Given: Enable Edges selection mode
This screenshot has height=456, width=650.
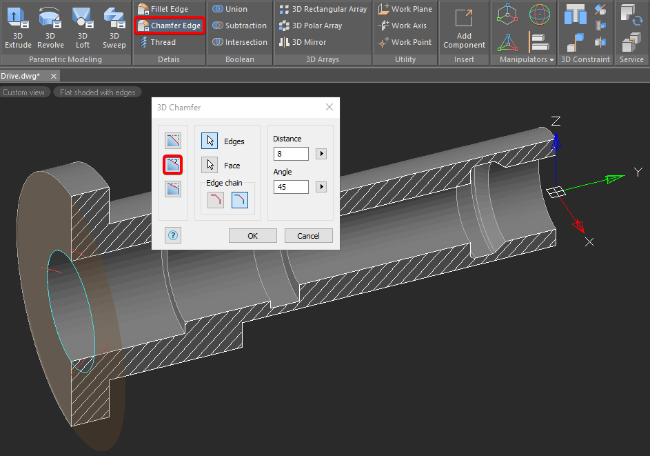Looking at the screenshot, I should [x=210, y=141].
